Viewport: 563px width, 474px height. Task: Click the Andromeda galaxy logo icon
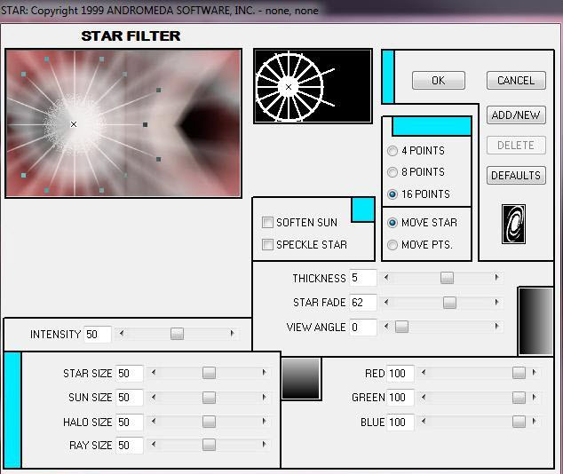[513, 225]
